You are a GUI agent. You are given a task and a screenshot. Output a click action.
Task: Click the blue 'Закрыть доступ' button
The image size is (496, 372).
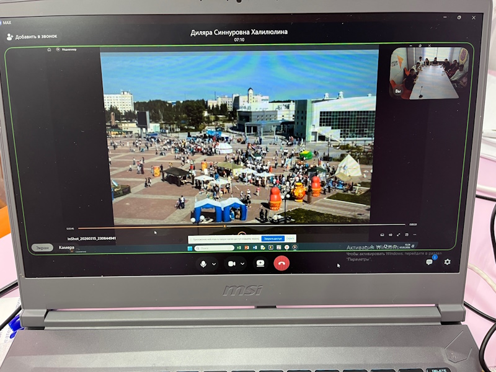pos(272,238)
